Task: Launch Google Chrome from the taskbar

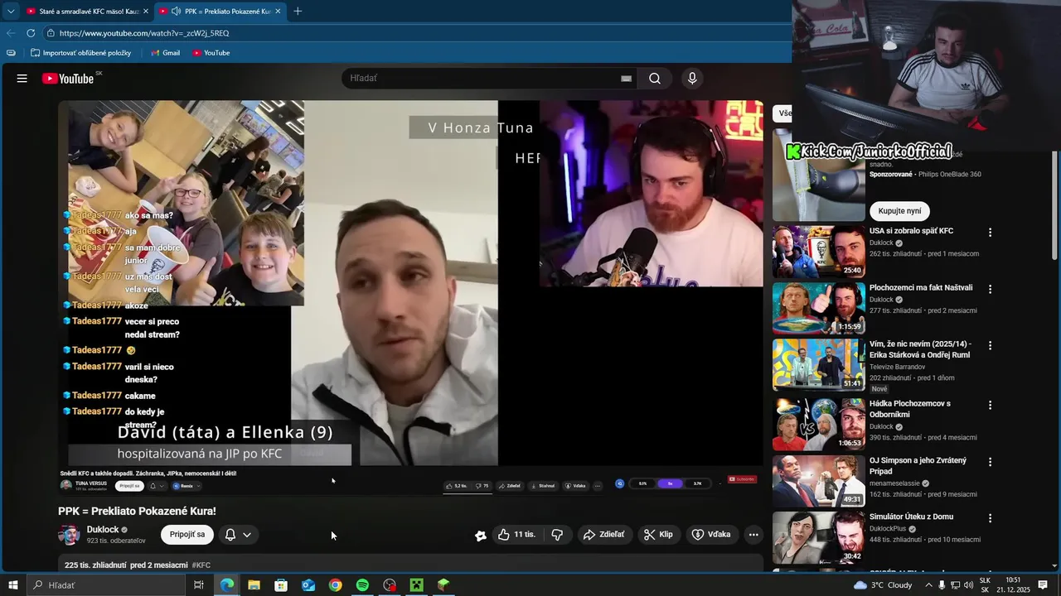Action: (335, 585)
